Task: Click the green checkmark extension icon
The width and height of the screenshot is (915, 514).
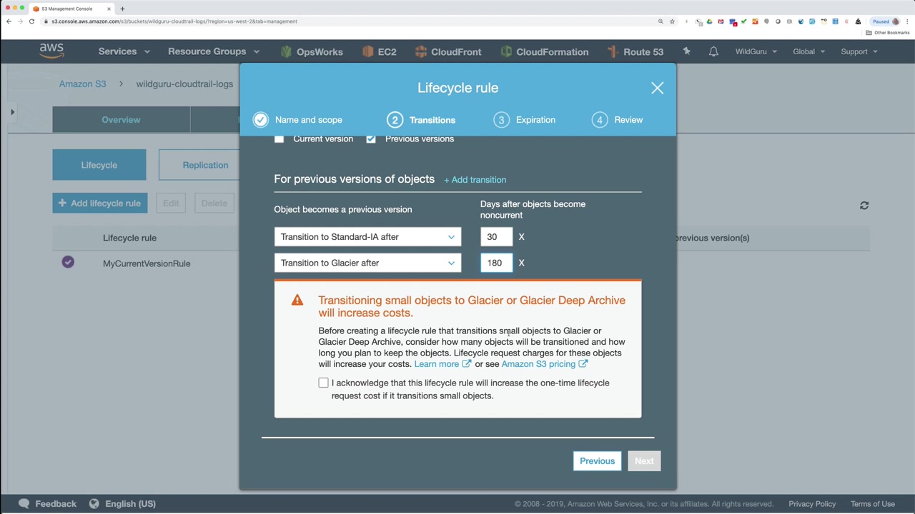Action: (743, 21)
